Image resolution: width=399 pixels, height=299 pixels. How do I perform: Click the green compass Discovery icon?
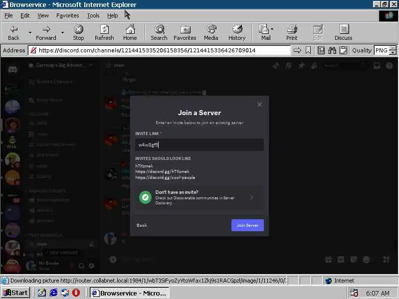point(145,197)
